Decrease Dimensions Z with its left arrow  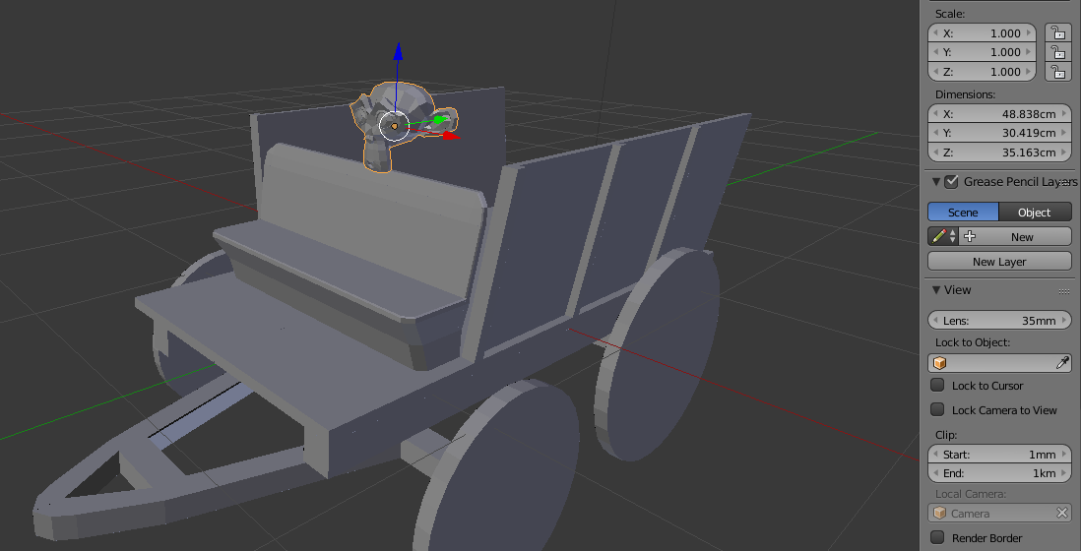pyautogui.click(x=935, y=153)
